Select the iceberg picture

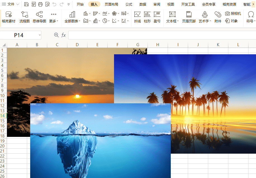point(100,140)
